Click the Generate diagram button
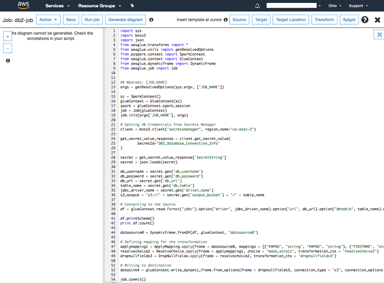 click(x=125, y=20)
